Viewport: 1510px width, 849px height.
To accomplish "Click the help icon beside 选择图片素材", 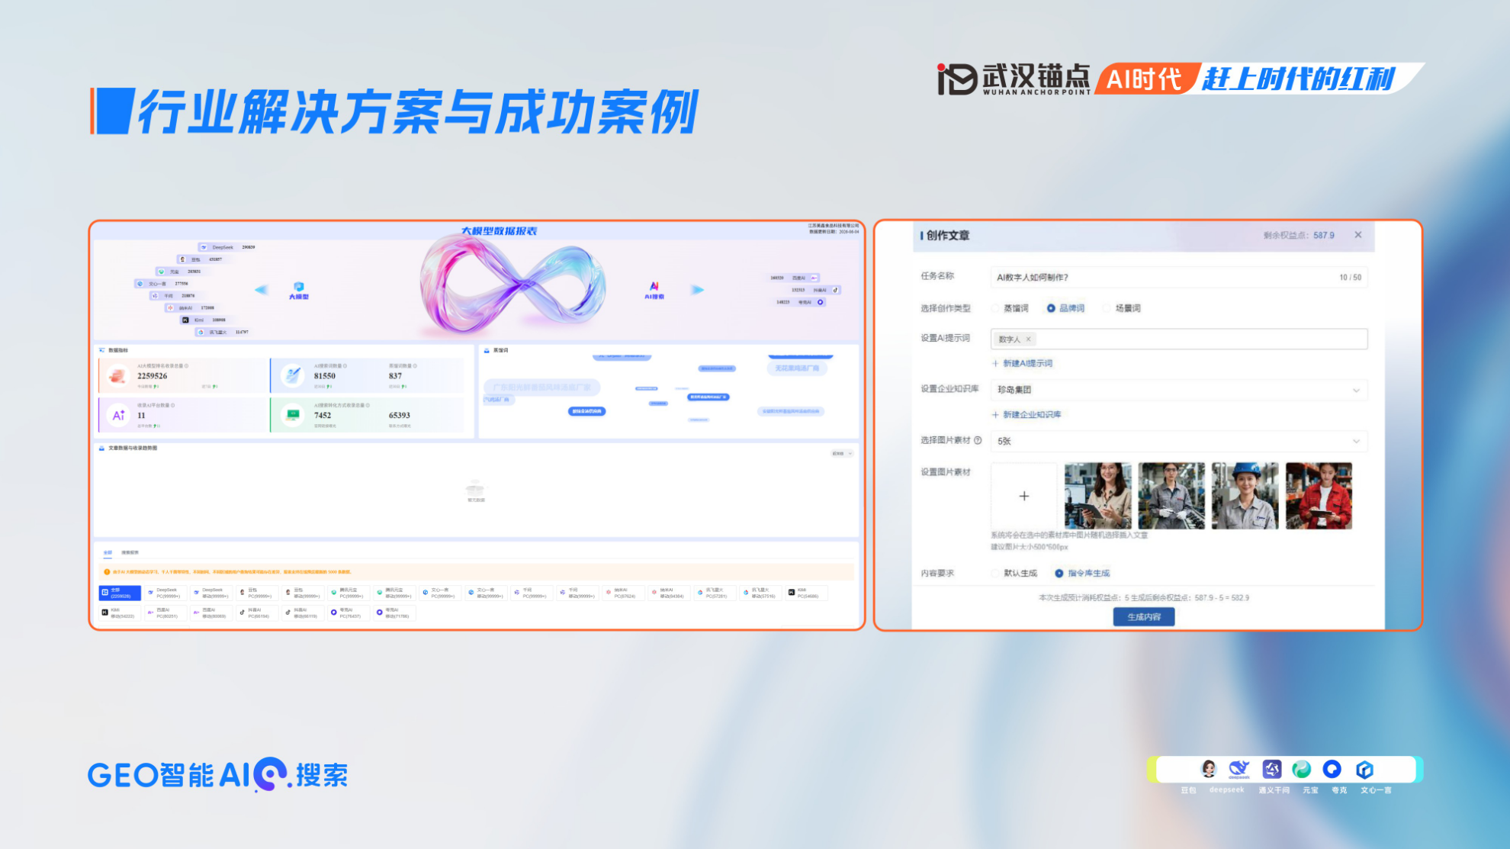I will pyautogui.click(x=978, y=440).
